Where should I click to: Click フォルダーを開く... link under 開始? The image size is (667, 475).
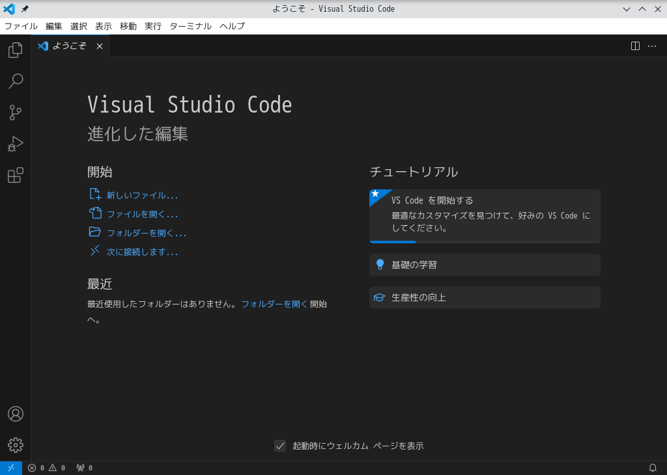point(147,233)
